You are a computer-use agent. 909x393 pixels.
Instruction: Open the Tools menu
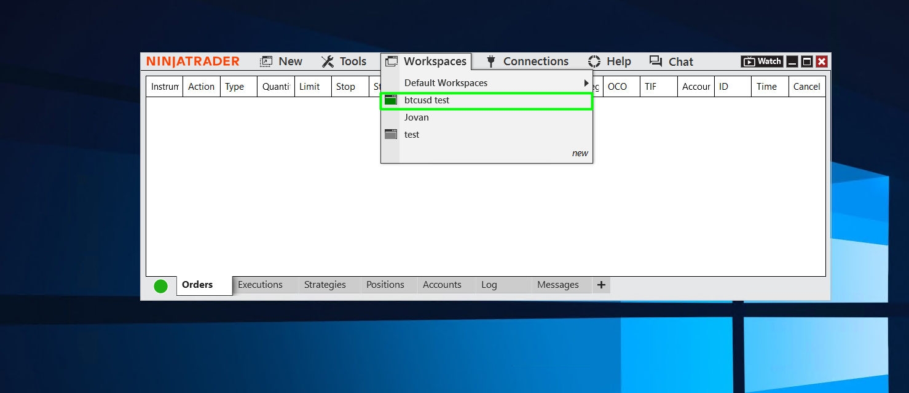[x=344, y=62]
